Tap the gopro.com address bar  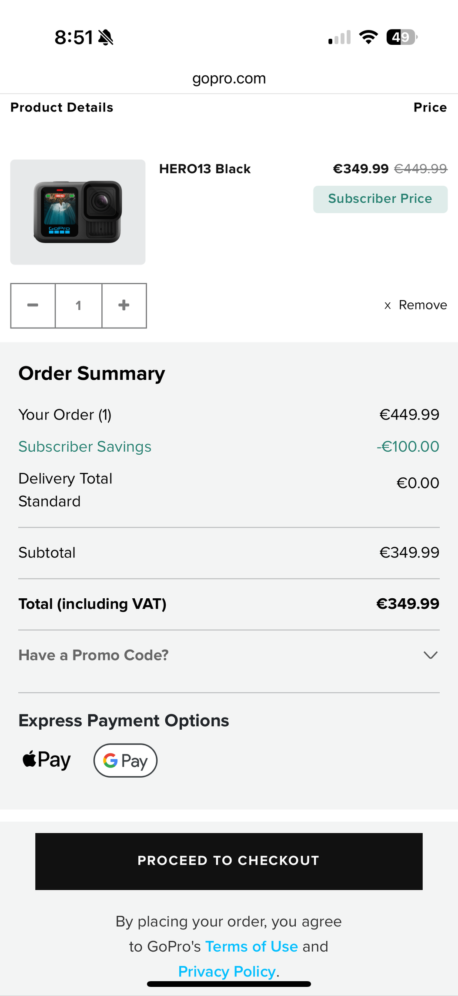[x=229, y=78]
